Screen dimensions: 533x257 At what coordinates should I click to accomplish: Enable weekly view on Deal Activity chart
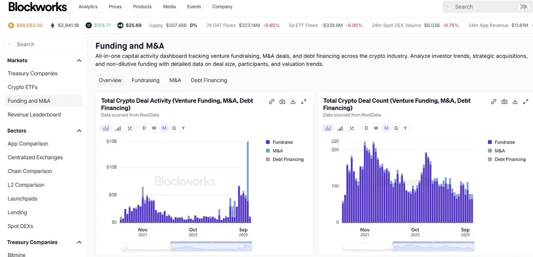[x=154, y=128]
